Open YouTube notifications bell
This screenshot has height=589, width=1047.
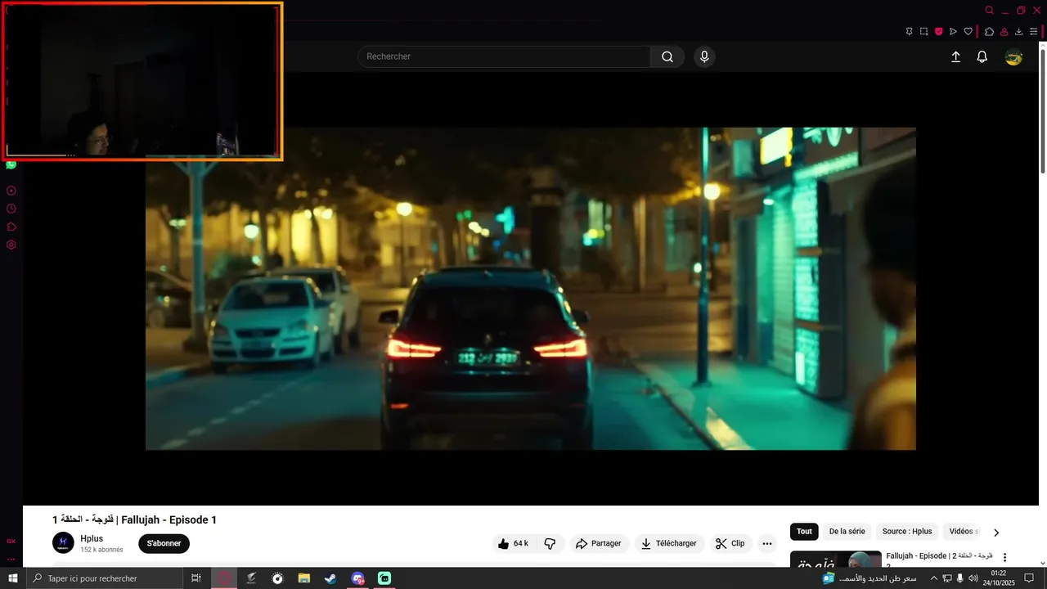[x=982, y=57]
